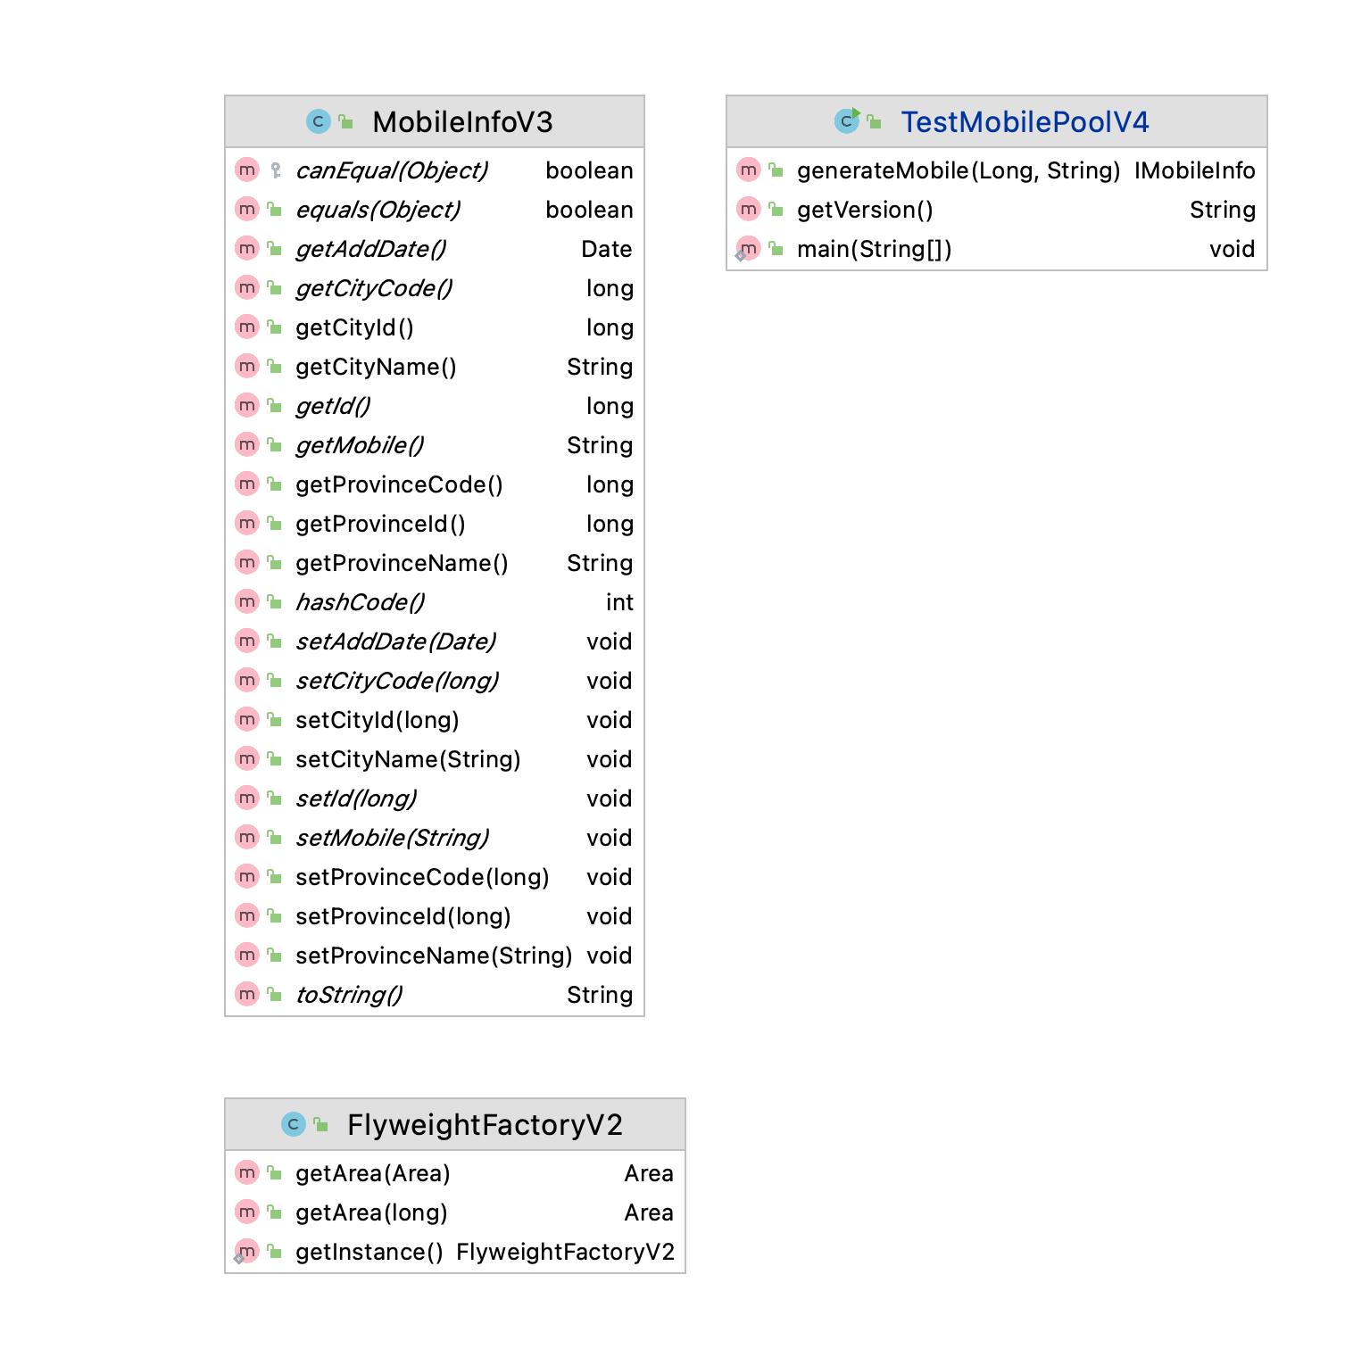Select the method icon for canEqual(Object)

247,170
